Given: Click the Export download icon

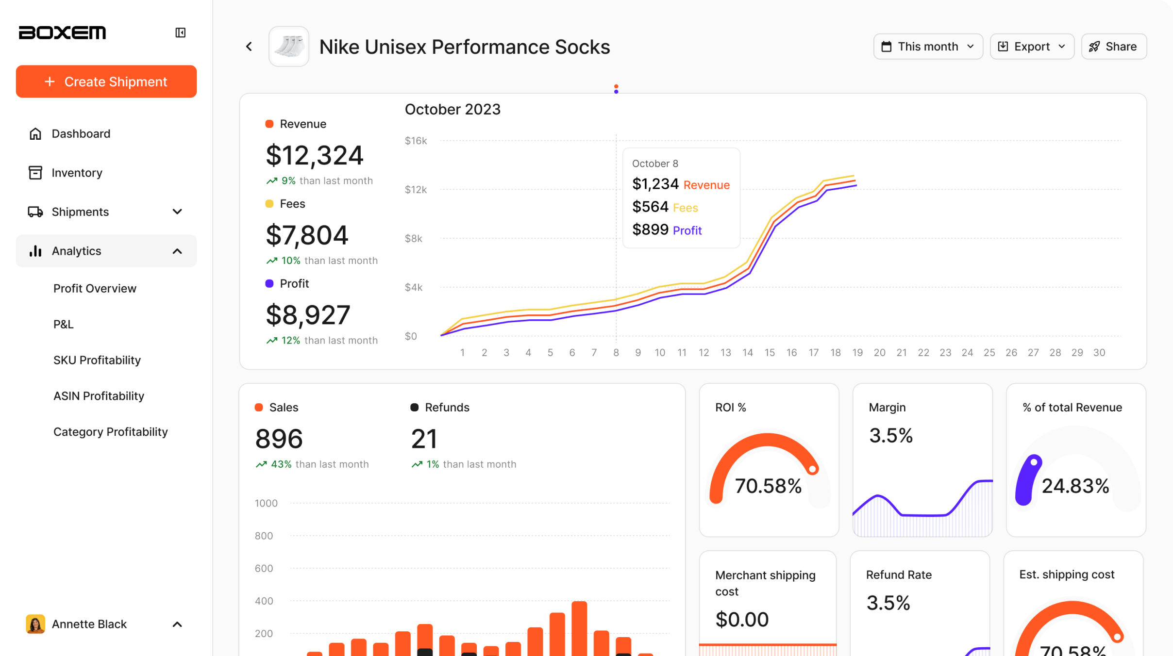Looking at the screenshot, I should point(1003,47).
